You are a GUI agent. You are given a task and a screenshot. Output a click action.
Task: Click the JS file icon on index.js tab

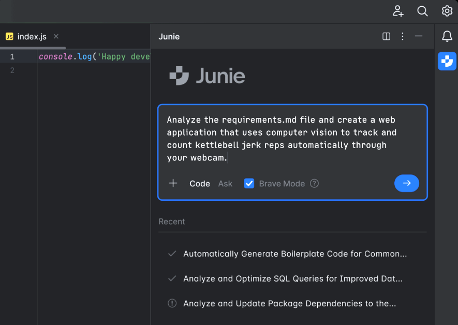click(10, 37)
